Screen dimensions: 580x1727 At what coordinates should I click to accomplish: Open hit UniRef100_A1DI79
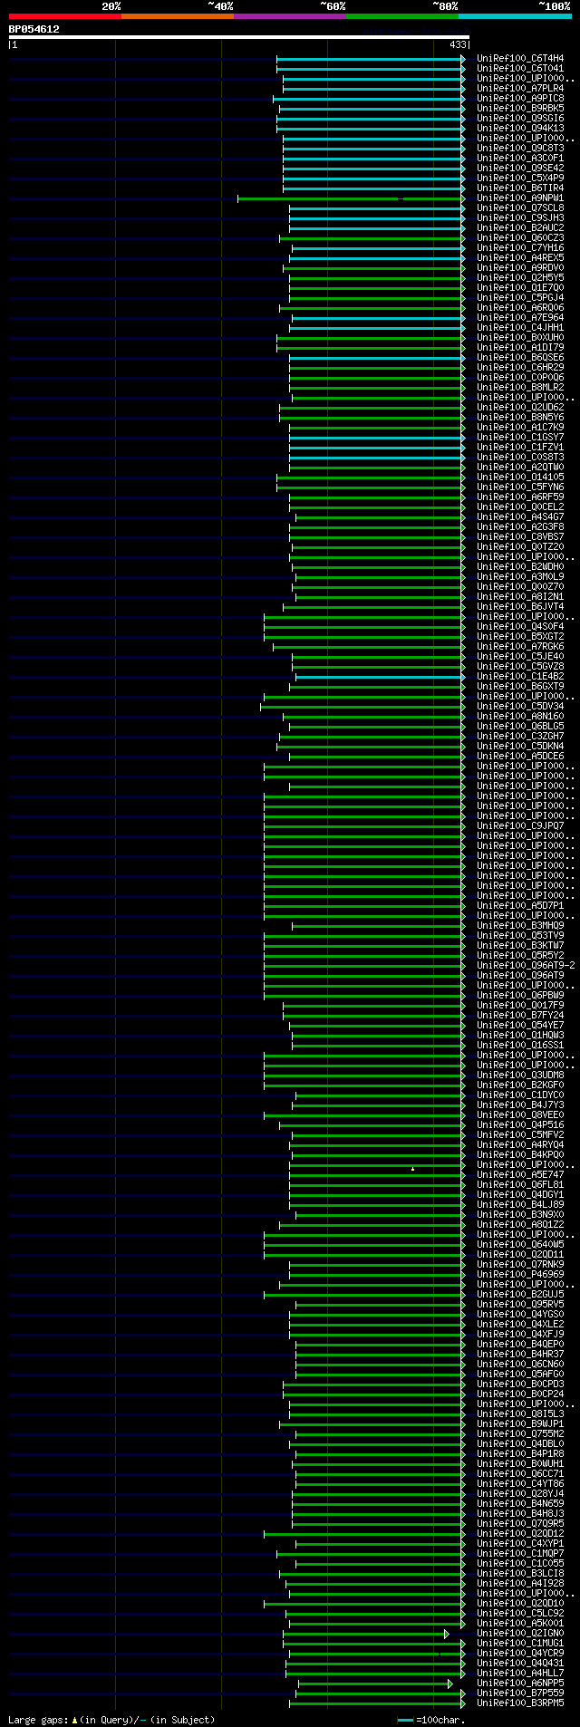520,347
